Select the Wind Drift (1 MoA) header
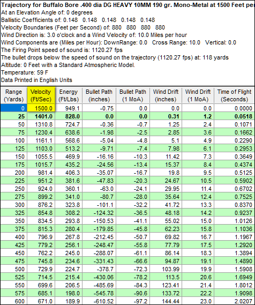The width and height of the screenshot is (255, 305). (198, 95)
